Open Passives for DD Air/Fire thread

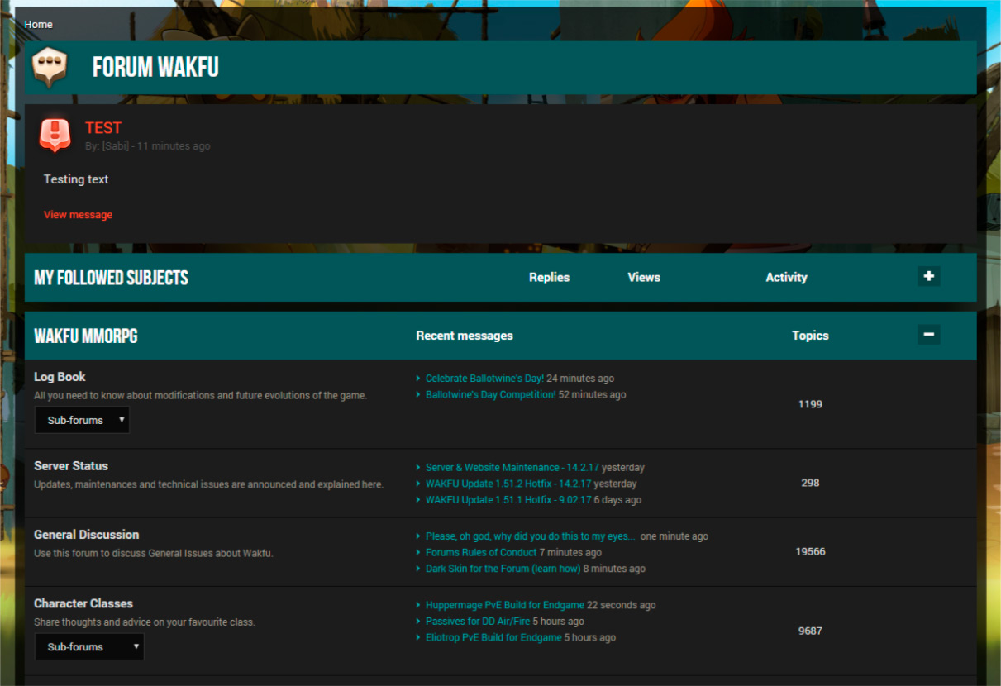pyautogui.click(x=478, y=622)
